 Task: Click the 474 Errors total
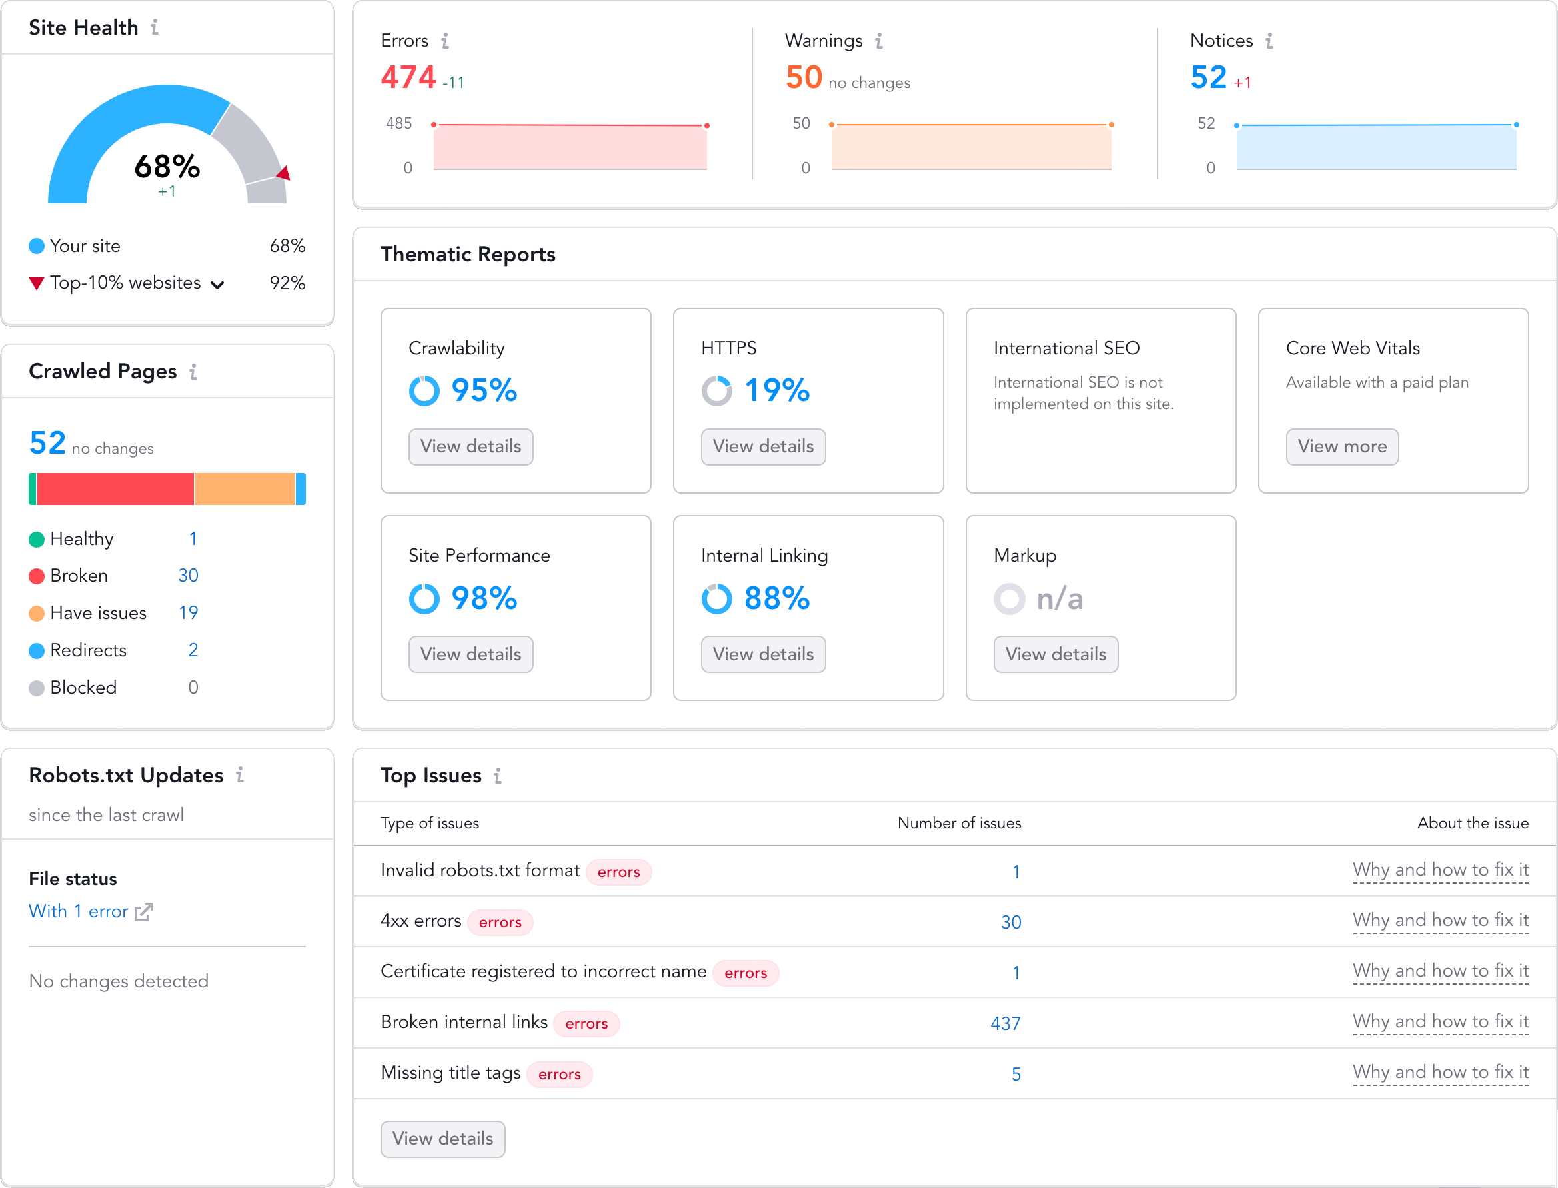tap(408, 77)
